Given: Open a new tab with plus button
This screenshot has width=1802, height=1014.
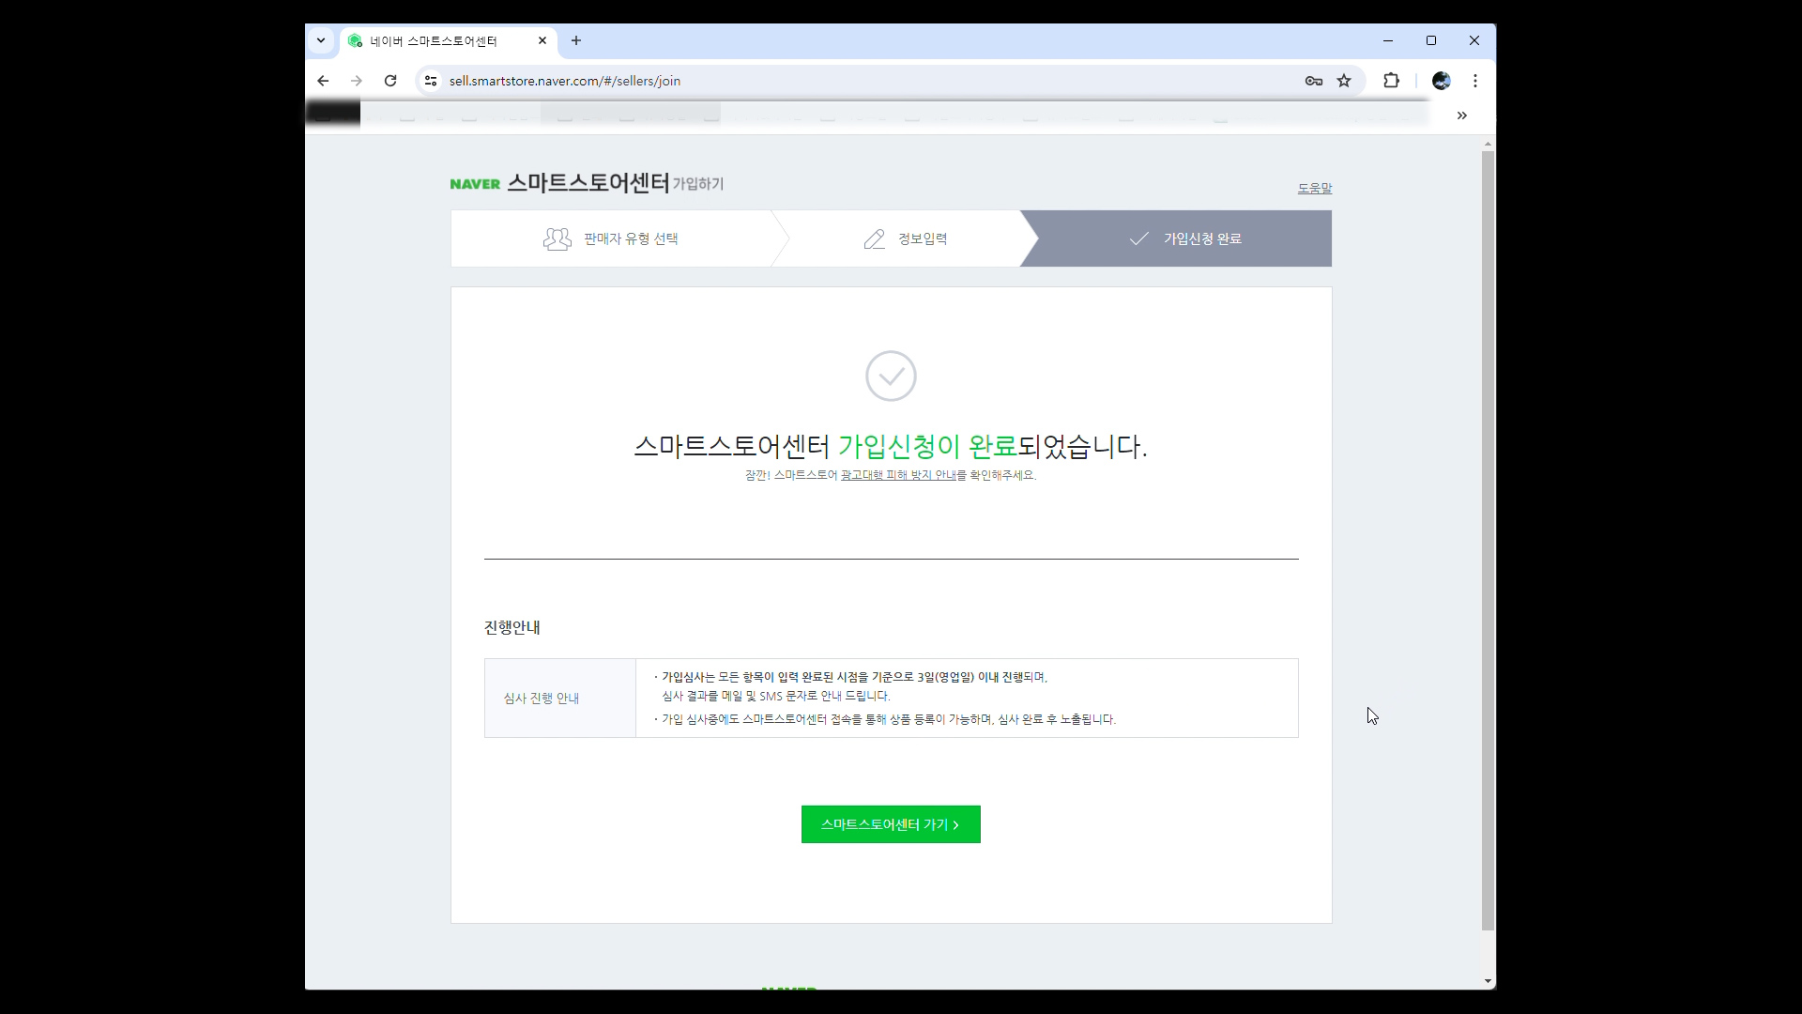Looking at the screenshot, I should 576,40.
